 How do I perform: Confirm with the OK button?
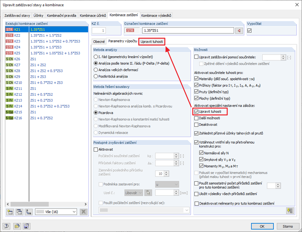point(262,226)
